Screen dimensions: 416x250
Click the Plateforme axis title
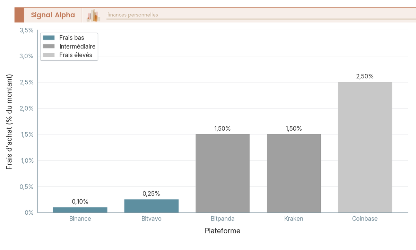coord(223,231)
